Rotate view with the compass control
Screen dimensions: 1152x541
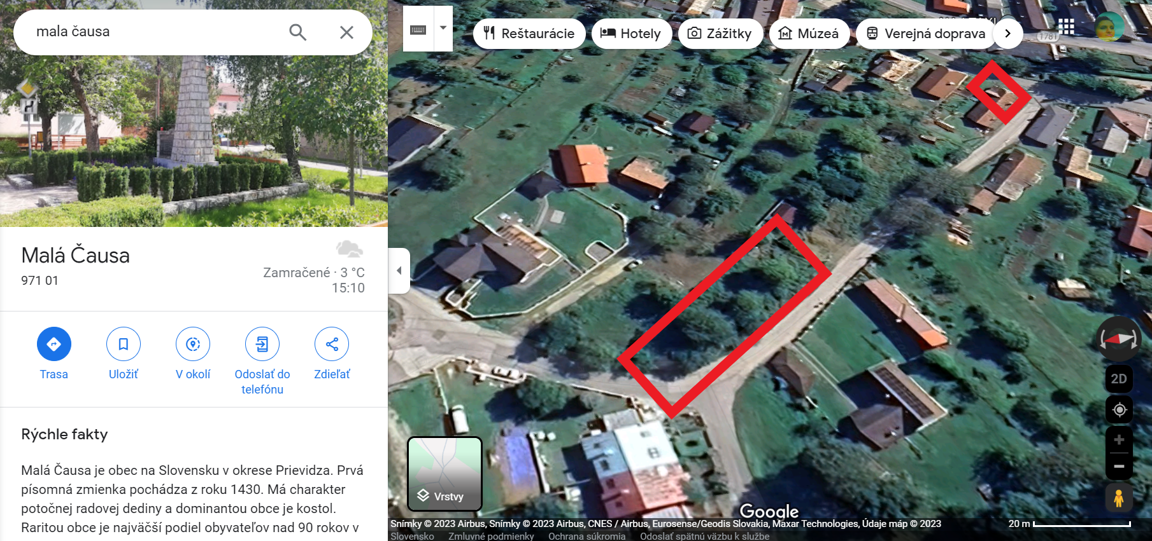tap(1119, 339)
